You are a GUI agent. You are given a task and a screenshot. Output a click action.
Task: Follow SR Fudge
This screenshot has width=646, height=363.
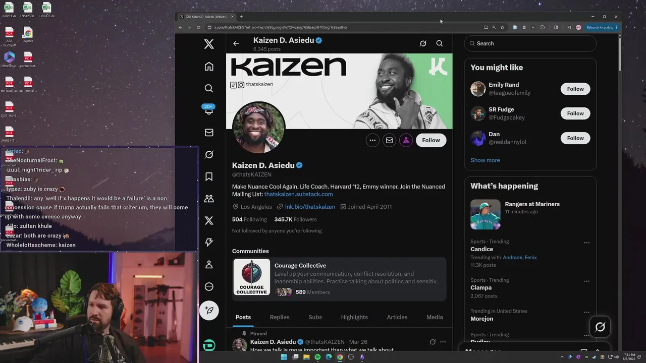pos(575,113)
